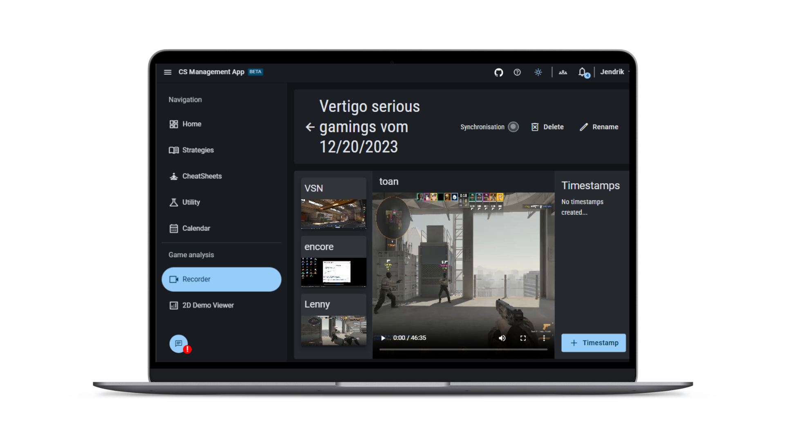Viewport: 785px width, 441px height.
Task: Click the help question mark icon
Action: point(516,71)
